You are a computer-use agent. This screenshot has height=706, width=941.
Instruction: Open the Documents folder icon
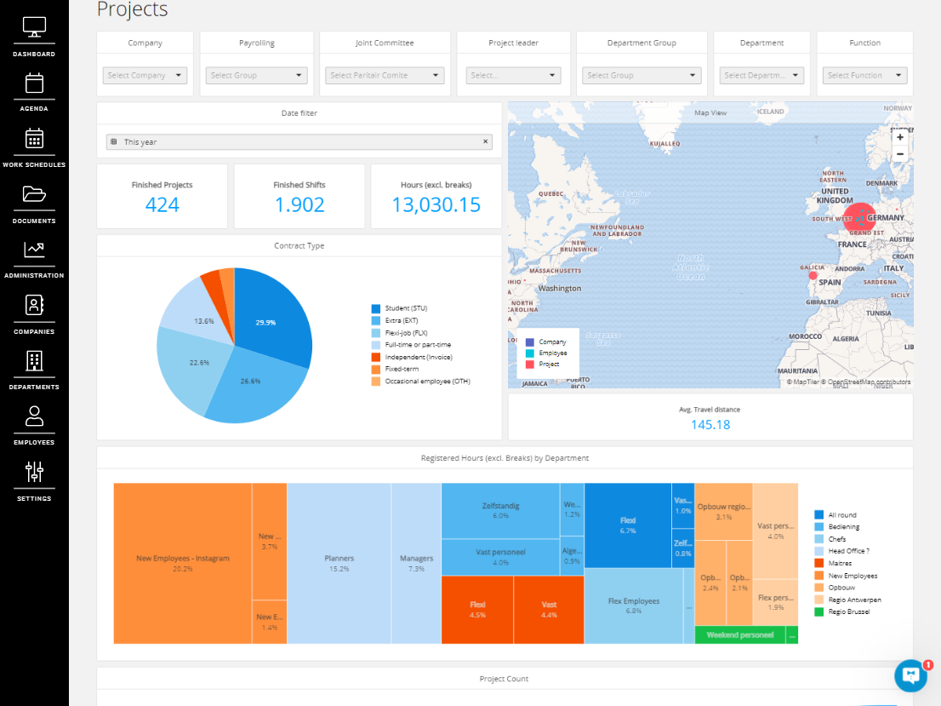tap(34, 194)
